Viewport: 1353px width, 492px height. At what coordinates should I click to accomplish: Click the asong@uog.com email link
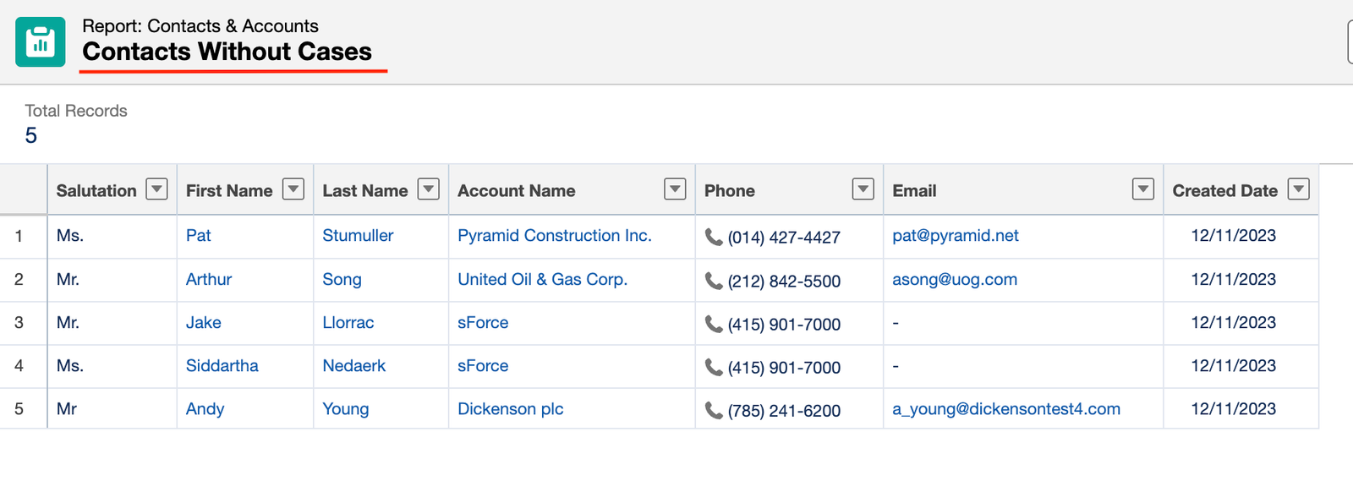pyautogui.click(x=954, y=280)
